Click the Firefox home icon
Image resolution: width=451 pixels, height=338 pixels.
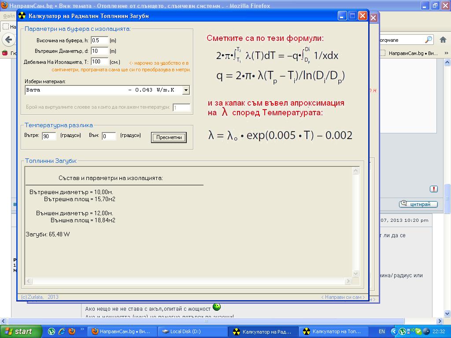coord(443,40)
